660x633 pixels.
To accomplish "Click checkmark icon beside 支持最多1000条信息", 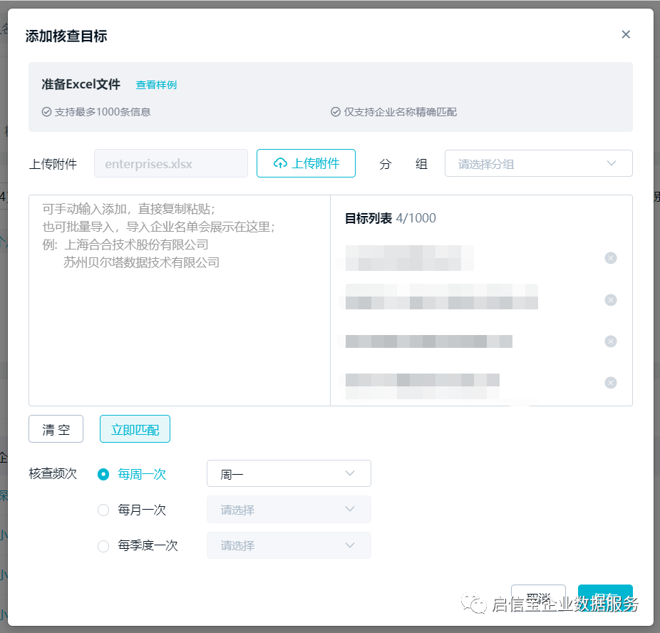I will (x=46, y=112).
